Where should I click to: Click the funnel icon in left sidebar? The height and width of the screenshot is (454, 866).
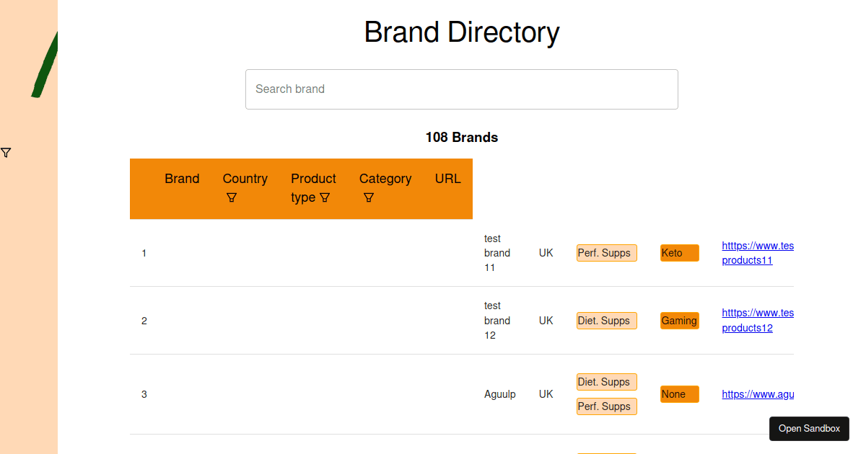pos(6,153)
